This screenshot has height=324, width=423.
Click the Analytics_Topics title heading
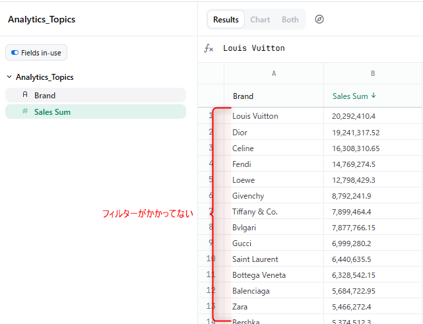click(x=42, y=19)
